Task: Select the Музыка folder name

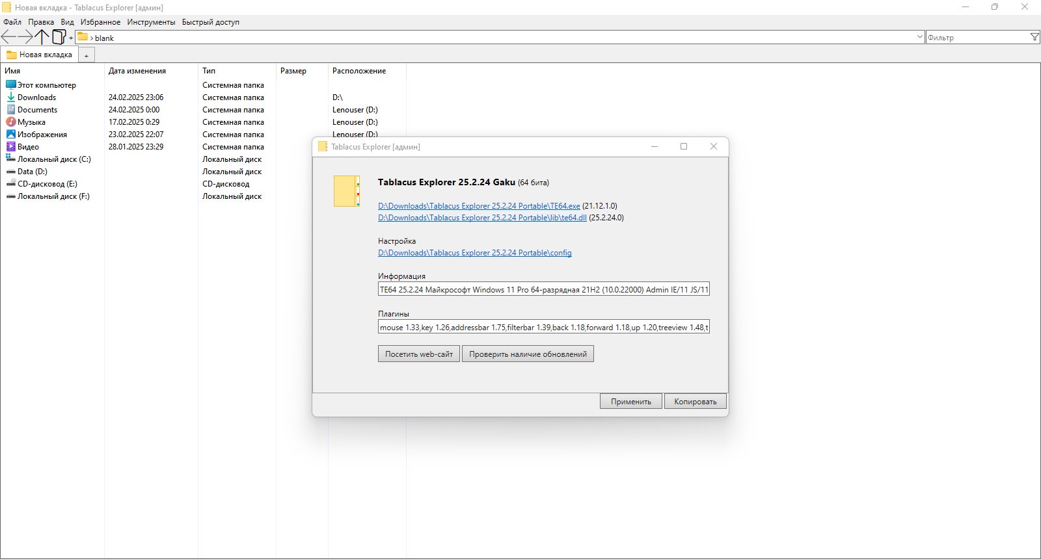Action: click(x=31, y=122)
